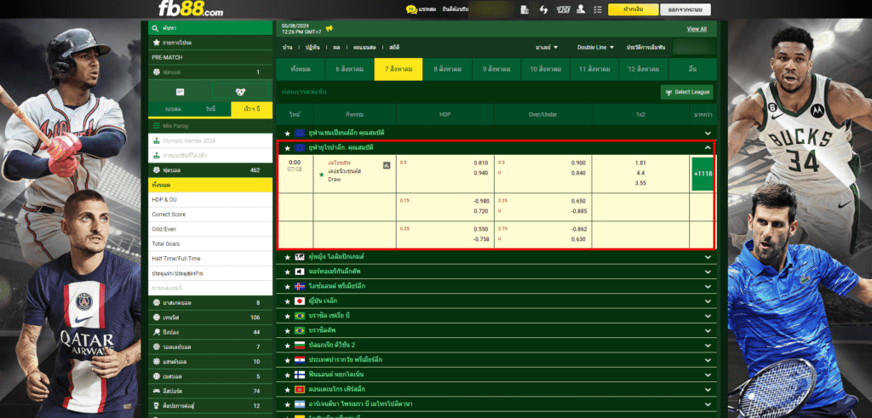Favorite the Women's Olympic Games row star
The height and width of the screenshot is (418, 872).
(x=288, y=257)
